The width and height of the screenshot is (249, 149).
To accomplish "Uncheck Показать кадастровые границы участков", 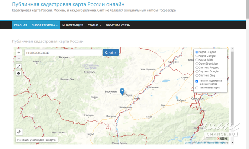I will (x=197, y=81).
